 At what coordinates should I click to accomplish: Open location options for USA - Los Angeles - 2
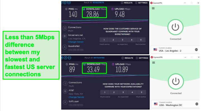click(x=196, y=50)
